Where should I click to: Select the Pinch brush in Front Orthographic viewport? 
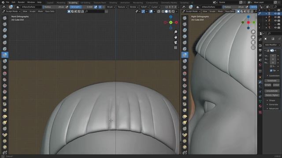pos(5,104)
